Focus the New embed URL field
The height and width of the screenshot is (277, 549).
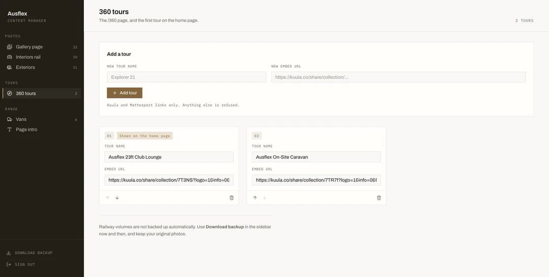399,77
